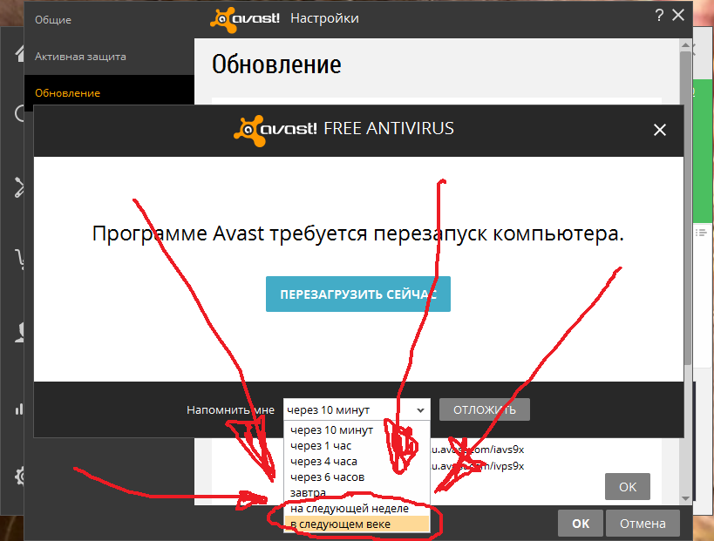
Task: Click the scrollbar down arrow in settings
Action: (687, 497)
